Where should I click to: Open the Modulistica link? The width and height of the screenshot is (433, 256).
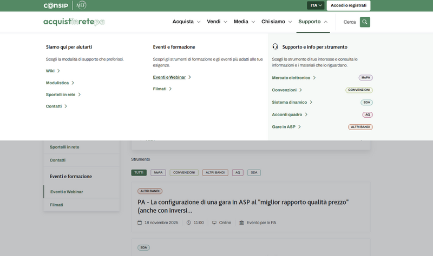60,83
